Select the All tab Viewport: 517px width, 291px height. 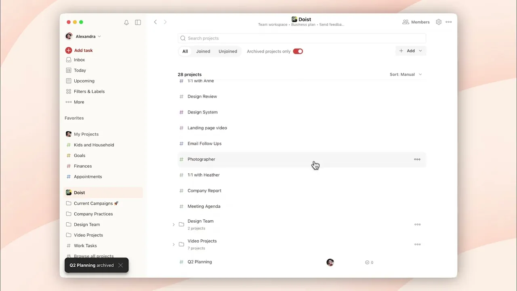(185, 51)
